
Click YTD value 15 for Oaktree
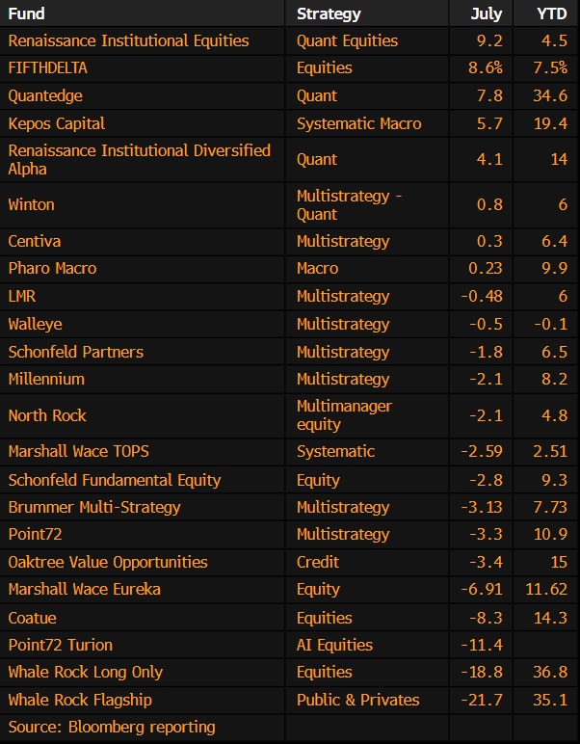(559, 562)
